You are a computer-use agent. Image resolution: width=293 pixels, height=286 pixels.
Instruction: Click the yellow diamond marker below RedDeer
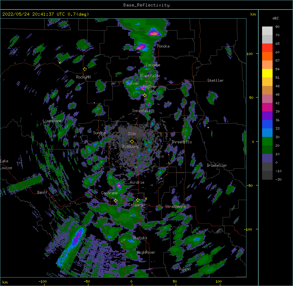(x=145, y=95)
